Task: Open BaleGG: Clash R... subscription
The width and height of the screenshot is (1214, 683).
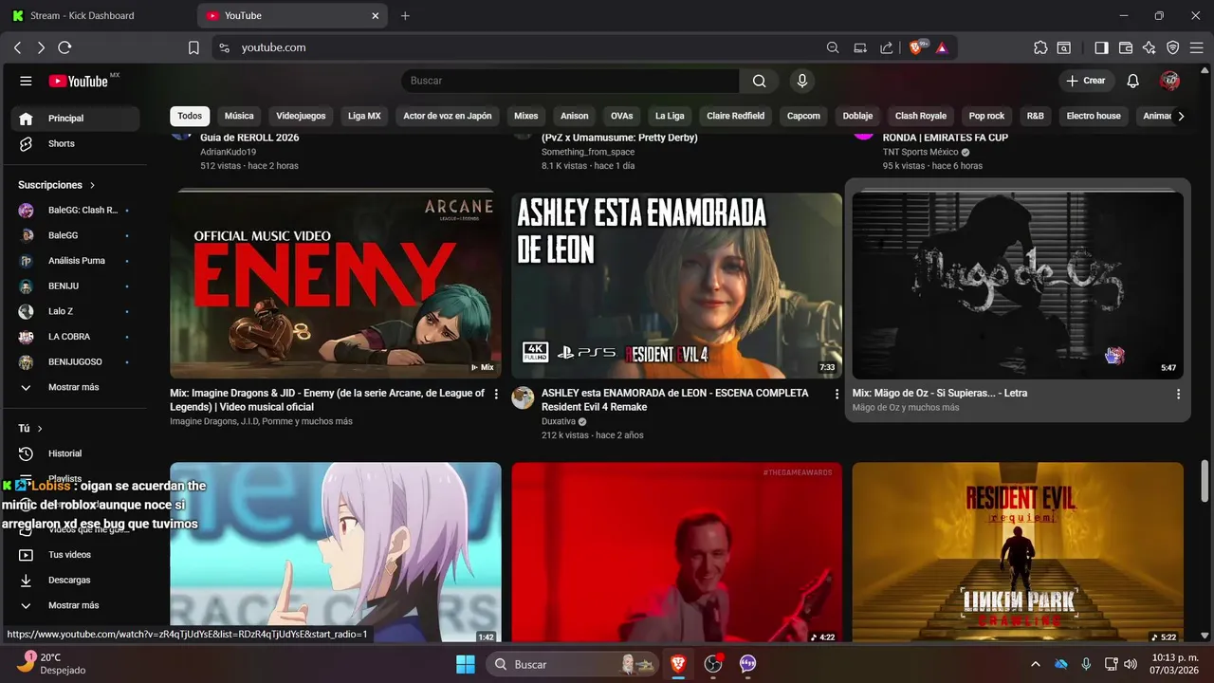Action: (x=75, y=210)
